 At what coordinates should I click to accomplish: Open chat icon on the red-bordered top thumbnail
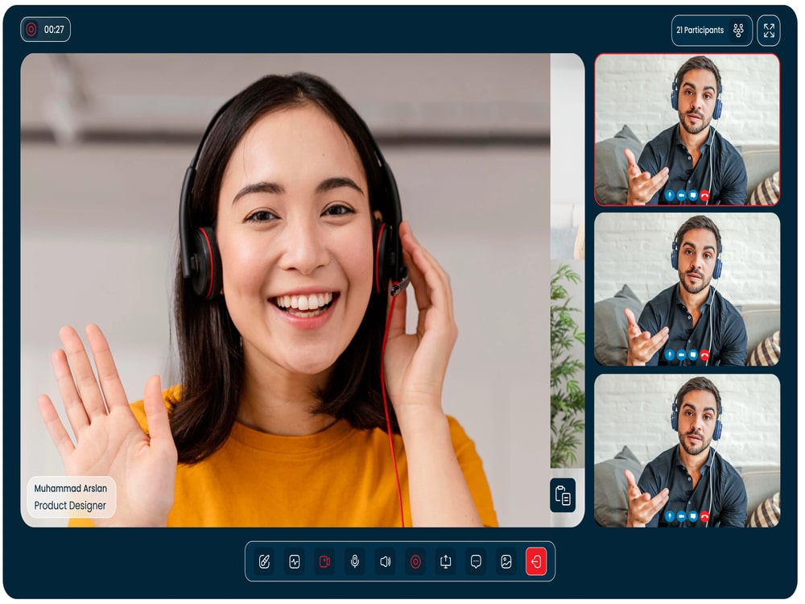[693, 195]
